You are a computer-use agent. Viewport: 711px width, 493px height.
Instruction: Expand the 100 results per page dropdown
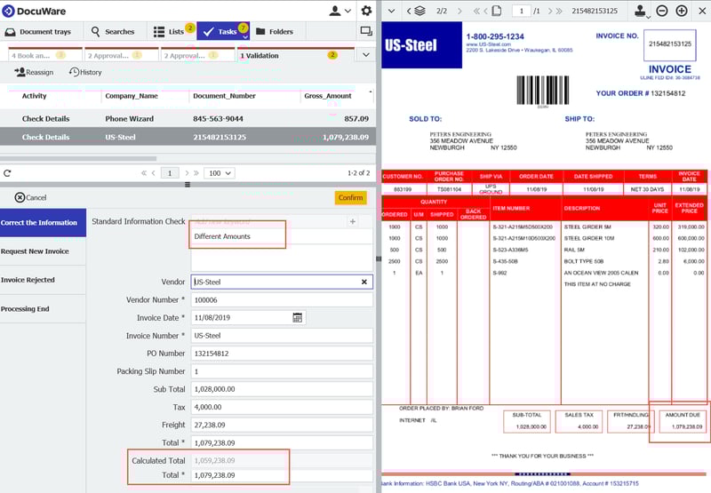tap(219, 173)
